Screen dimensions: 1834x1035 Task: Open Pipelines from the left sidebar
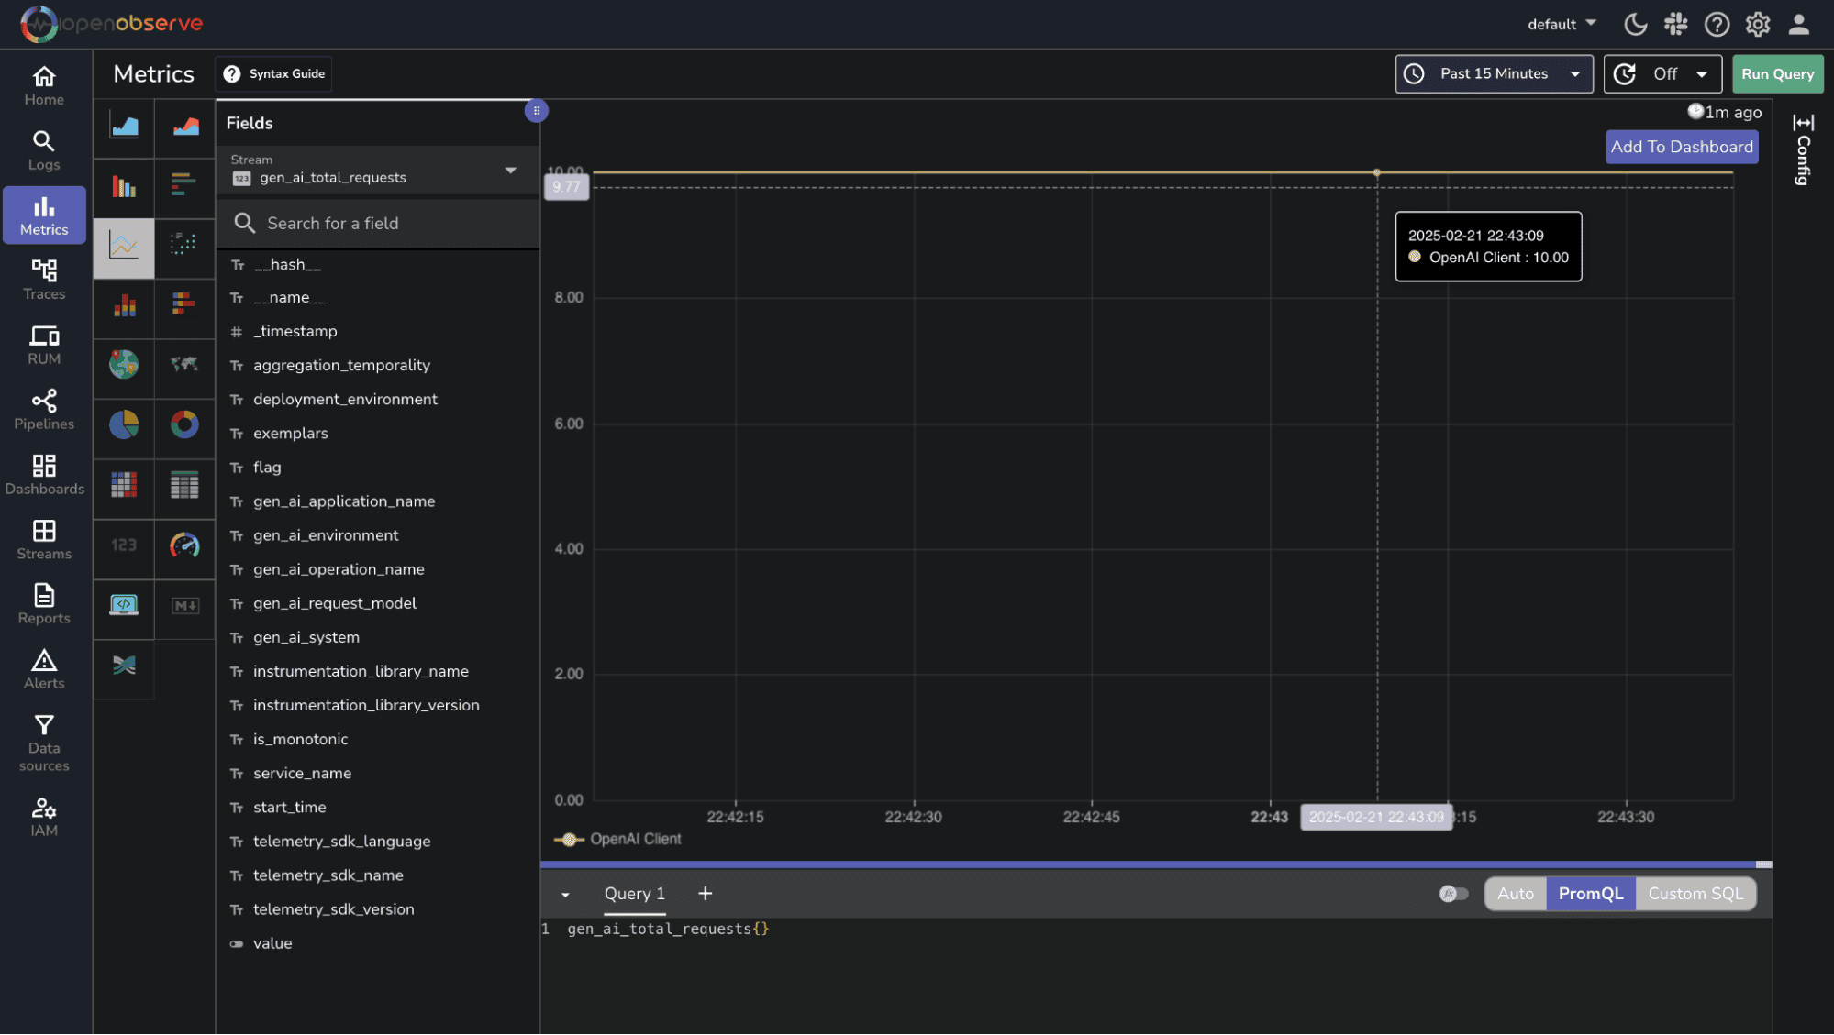pos(44,409)
